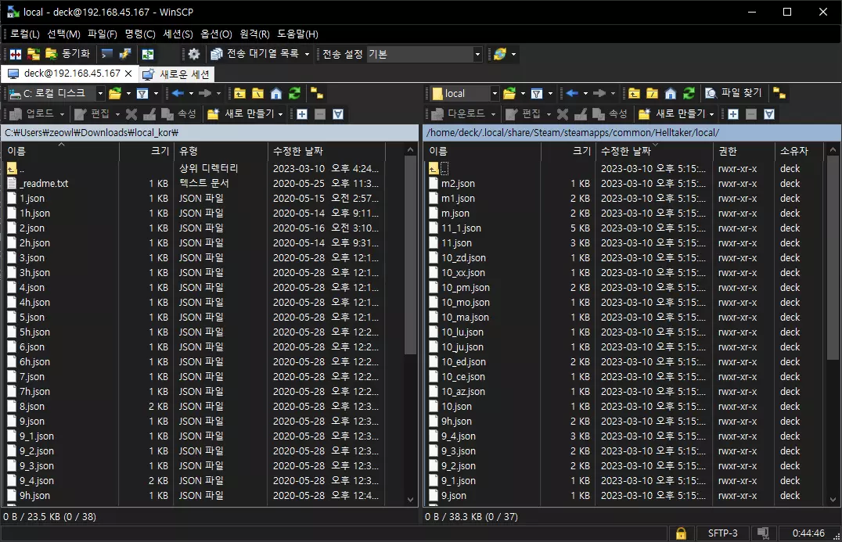Go to root directory in local panel
The height and width of the screenshot is (542, 842).
tap(257, 94)
